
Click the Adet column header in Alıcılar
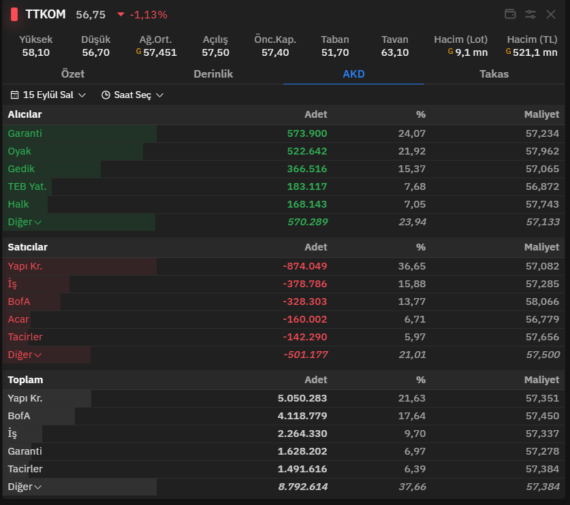coord(315,114)
